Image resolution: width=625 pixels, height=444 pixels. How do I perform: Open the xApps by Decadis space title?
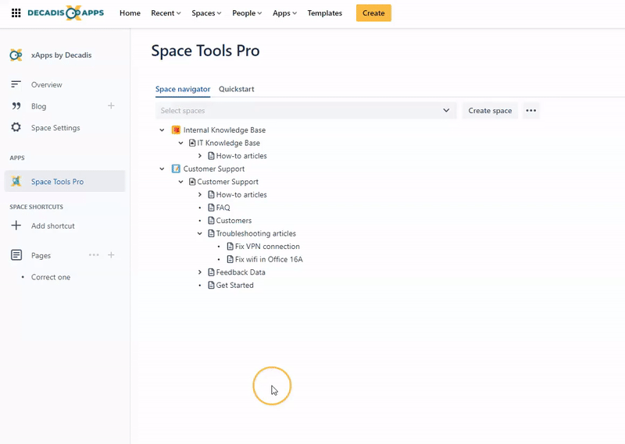(x=62, y=55)
